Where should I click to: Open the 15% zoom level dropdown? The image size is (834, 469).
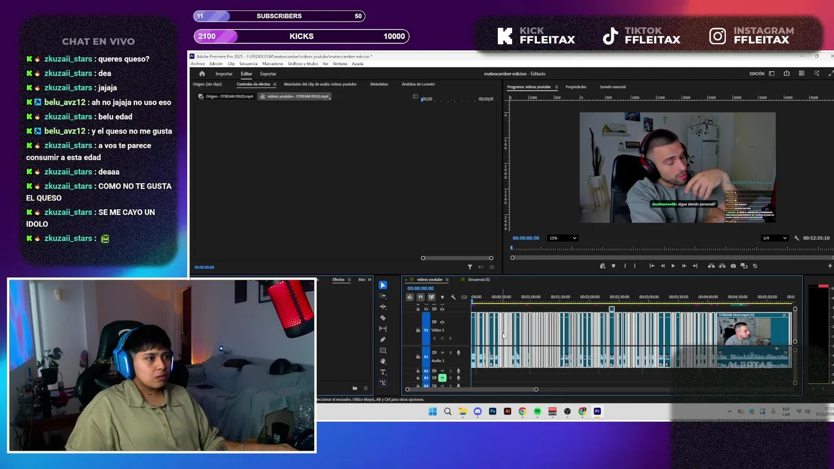coord(563,238)
